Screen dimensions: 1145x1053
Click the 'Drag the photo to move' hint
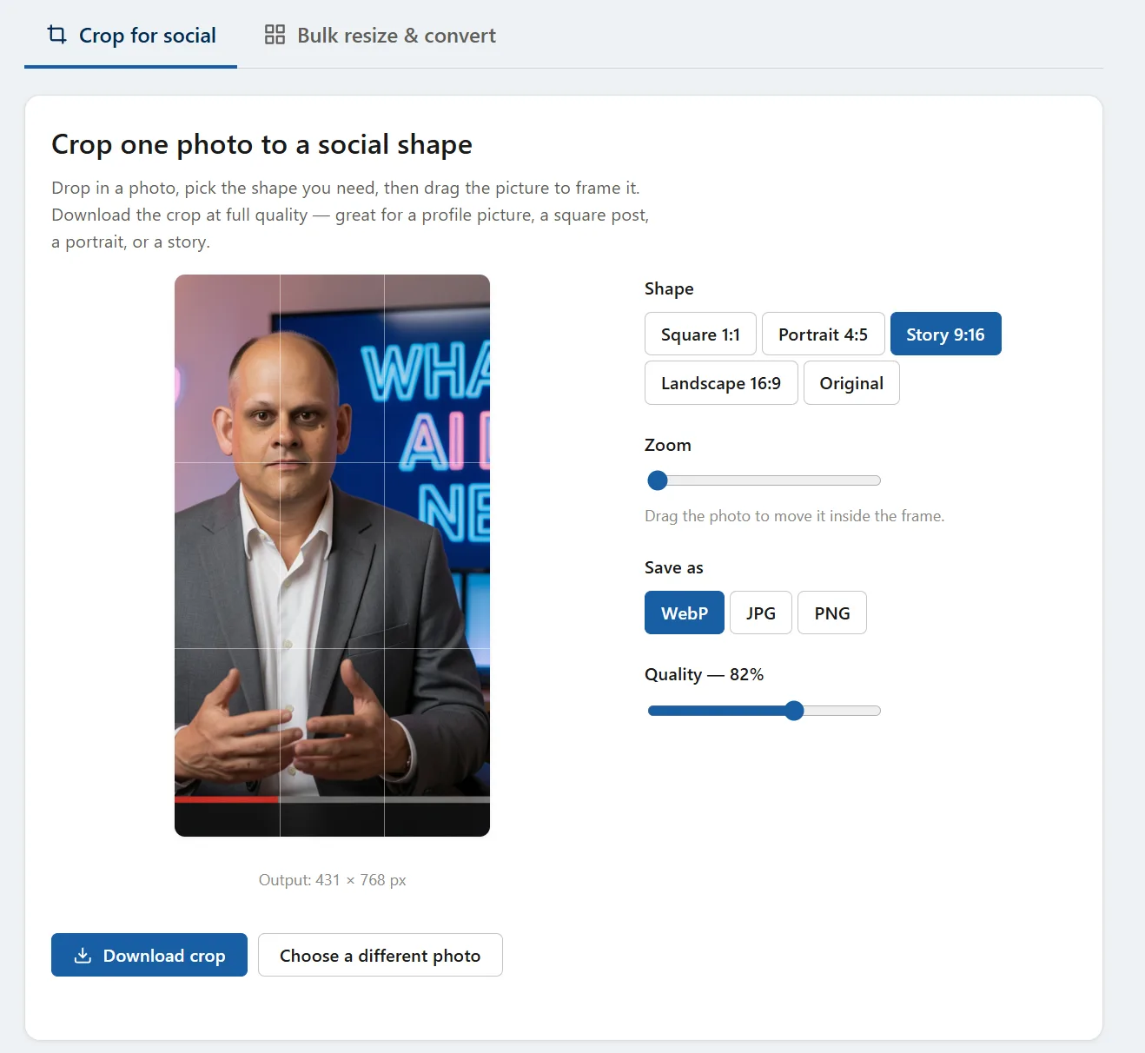point(794,516)
